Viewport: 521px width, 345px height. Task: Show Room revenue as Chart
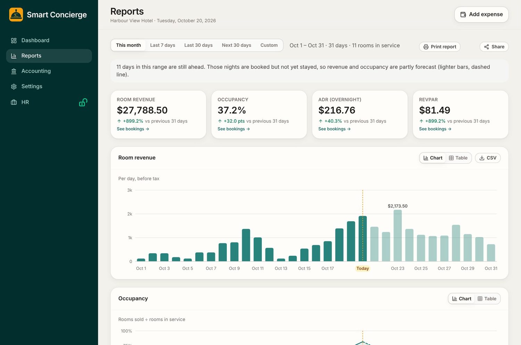click(433, 158)
